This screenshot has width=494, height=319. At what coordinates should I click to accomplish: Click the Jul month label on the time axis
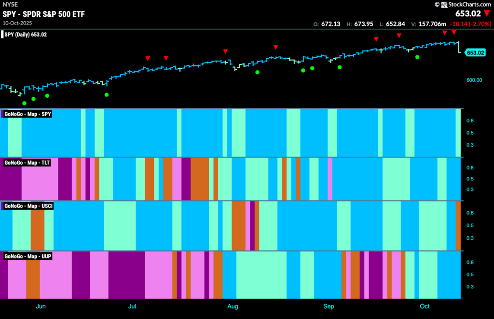132,306
